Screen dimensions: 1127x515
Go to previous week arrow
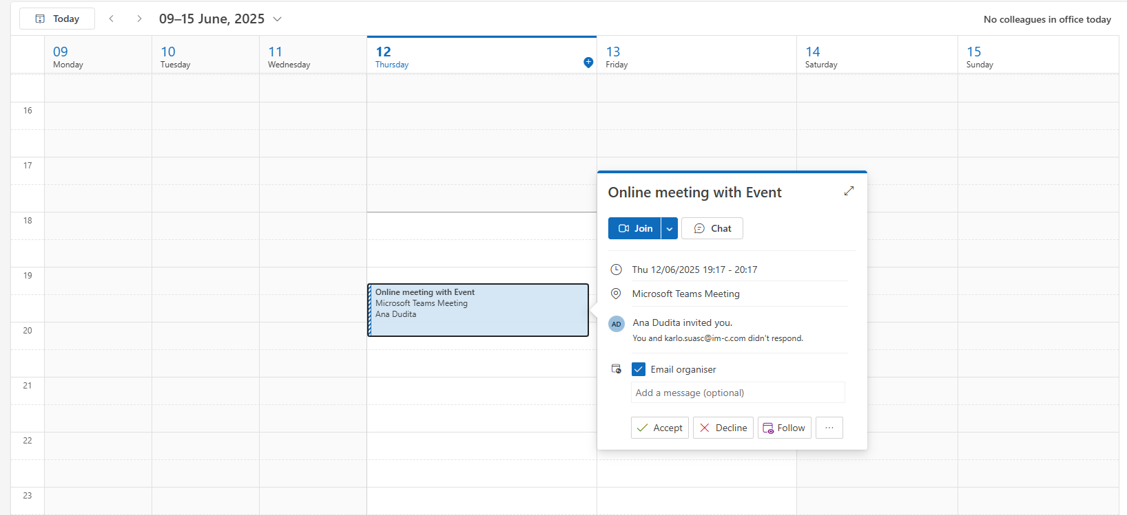point(112,19)
